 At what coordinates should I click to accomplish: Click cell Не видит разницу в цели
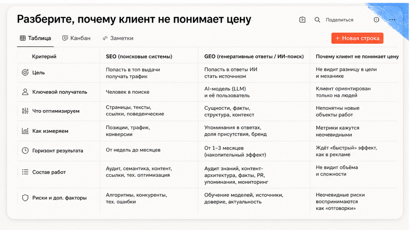346,73
